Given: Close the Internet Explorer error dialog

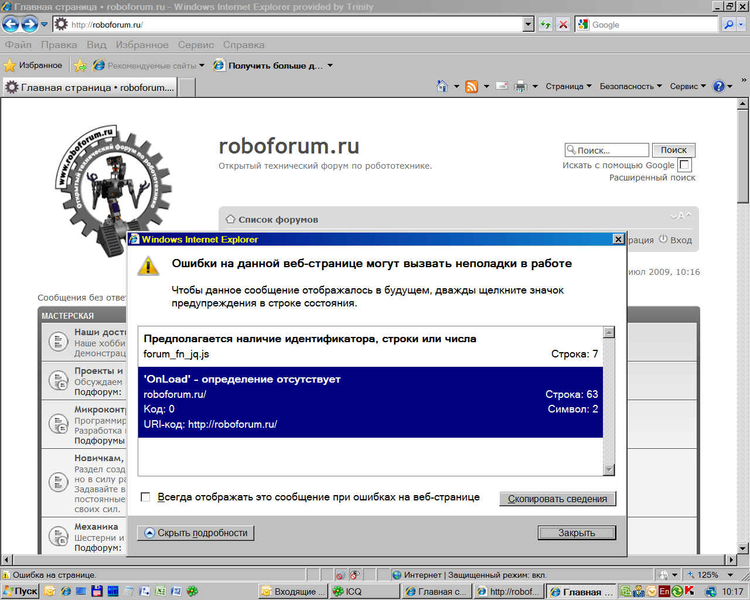Looking at the screenshot, I should pos(618,239).
